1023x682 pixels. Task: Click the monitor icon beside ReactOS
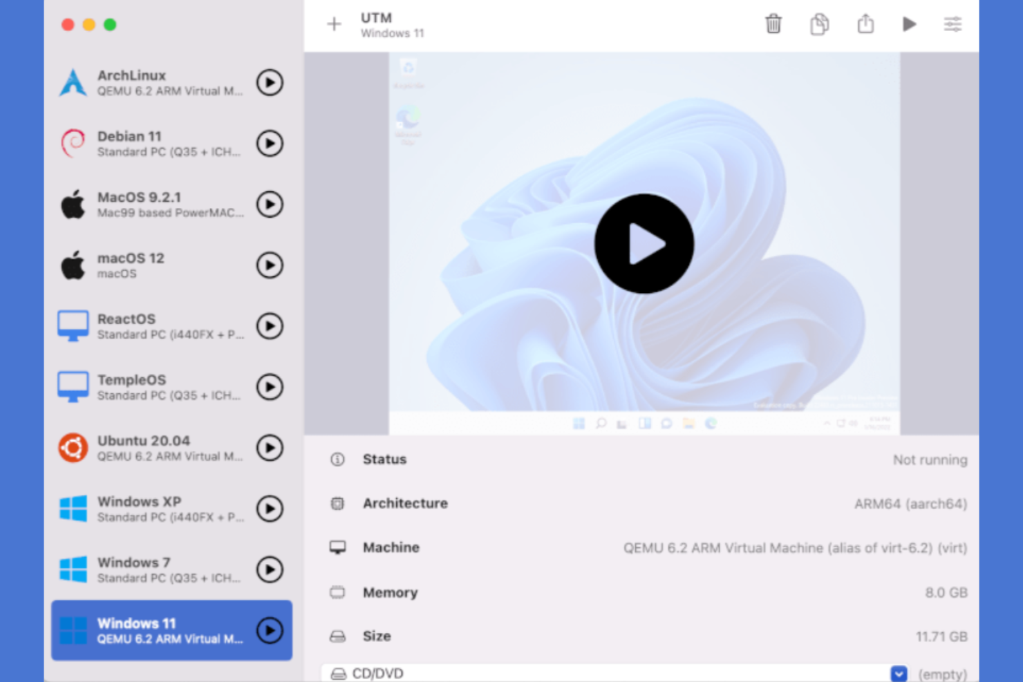(x=73, y=325)
